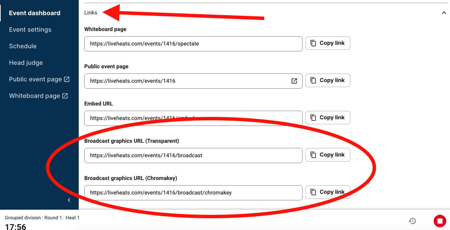Image resolution: width=450 pixels, height=230 pixels.
Task: Open Public event page sidebar link
Action: pos(39,79)
